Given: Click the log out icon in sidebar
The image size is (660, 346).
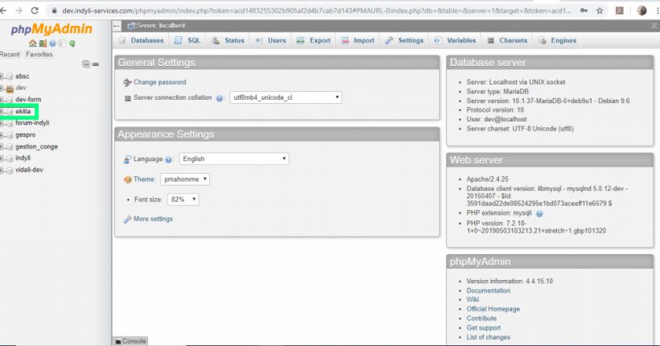Looking at the screenshot, I should coord(43,43).
